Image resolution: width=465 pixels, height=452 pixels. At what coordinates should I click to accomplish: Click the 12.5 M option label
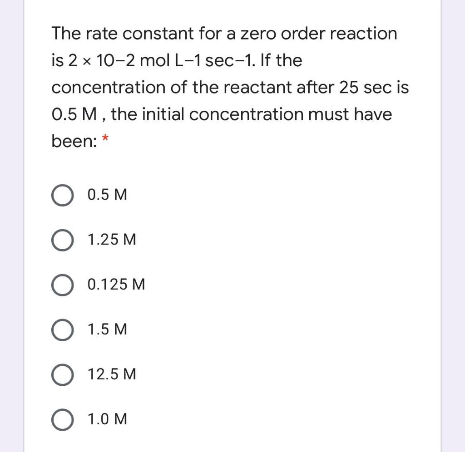[111, 375]
